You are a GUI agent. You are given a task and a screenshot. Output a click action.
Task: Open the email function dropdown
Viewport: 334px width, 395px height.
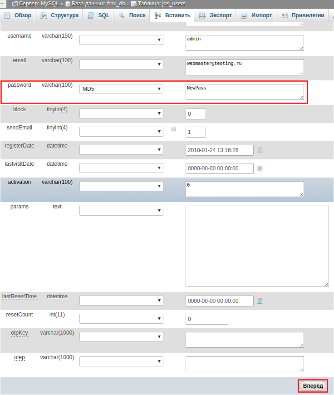click(x=122, y=64)
